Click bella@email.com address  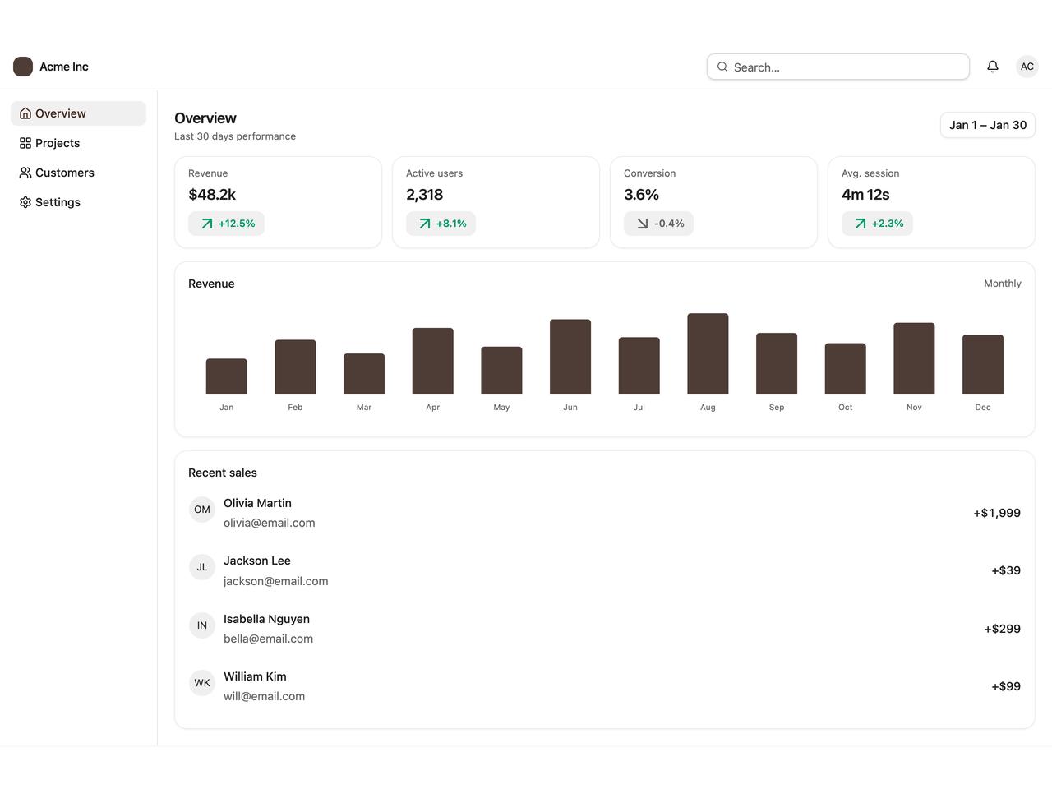coord(268,639)
